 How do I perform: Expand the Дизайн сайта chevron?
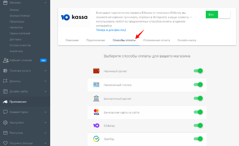(x=45, y=91)
